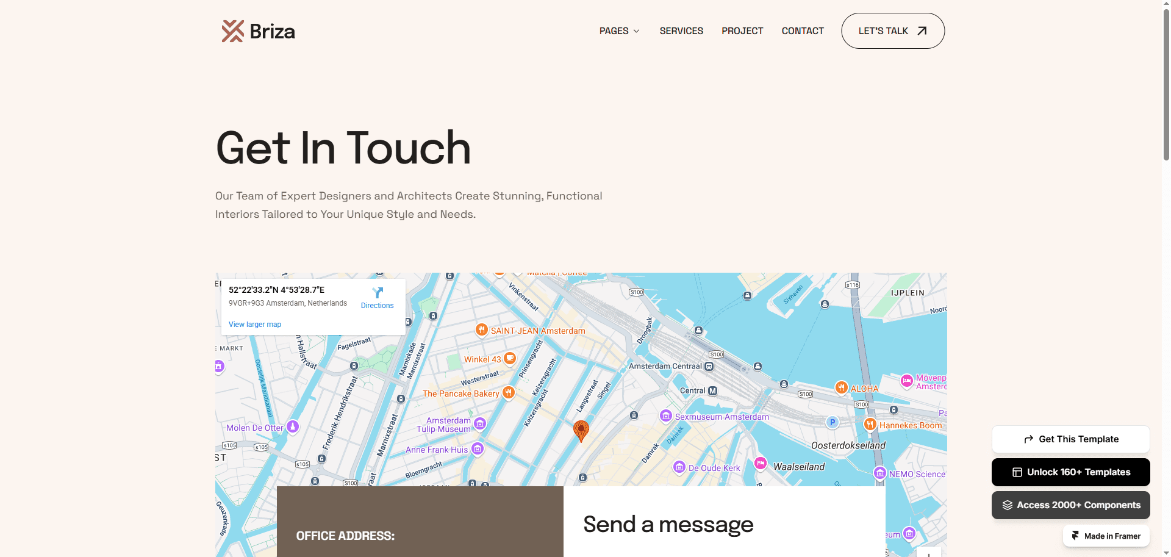Click the Oosterdokseiland map label
This screenshot has width=1171, height=557.
848,445
